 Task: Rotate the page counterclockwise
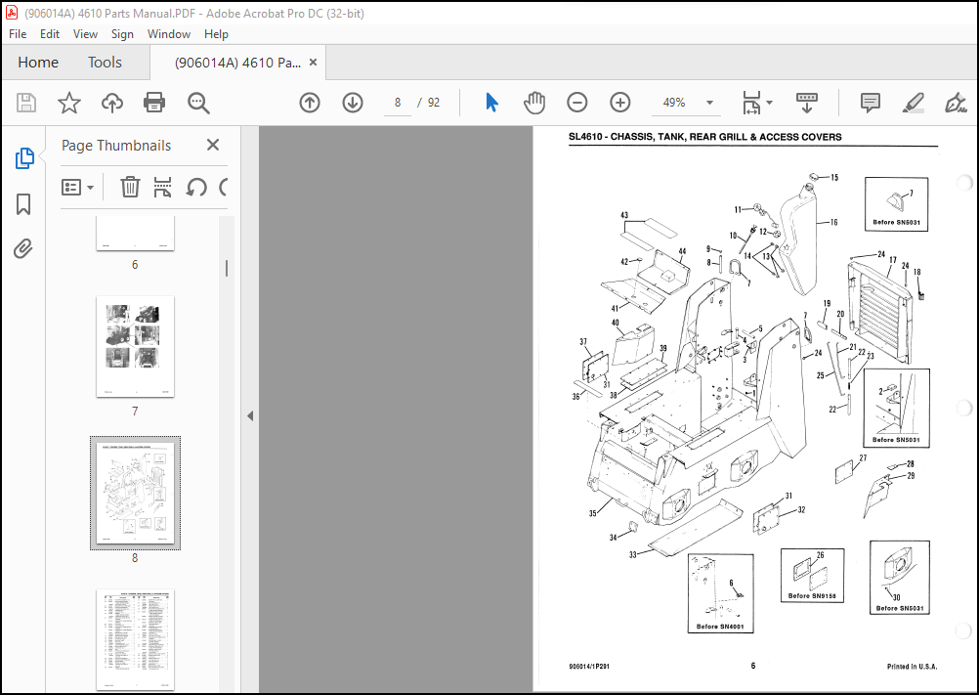coord(196,187)
